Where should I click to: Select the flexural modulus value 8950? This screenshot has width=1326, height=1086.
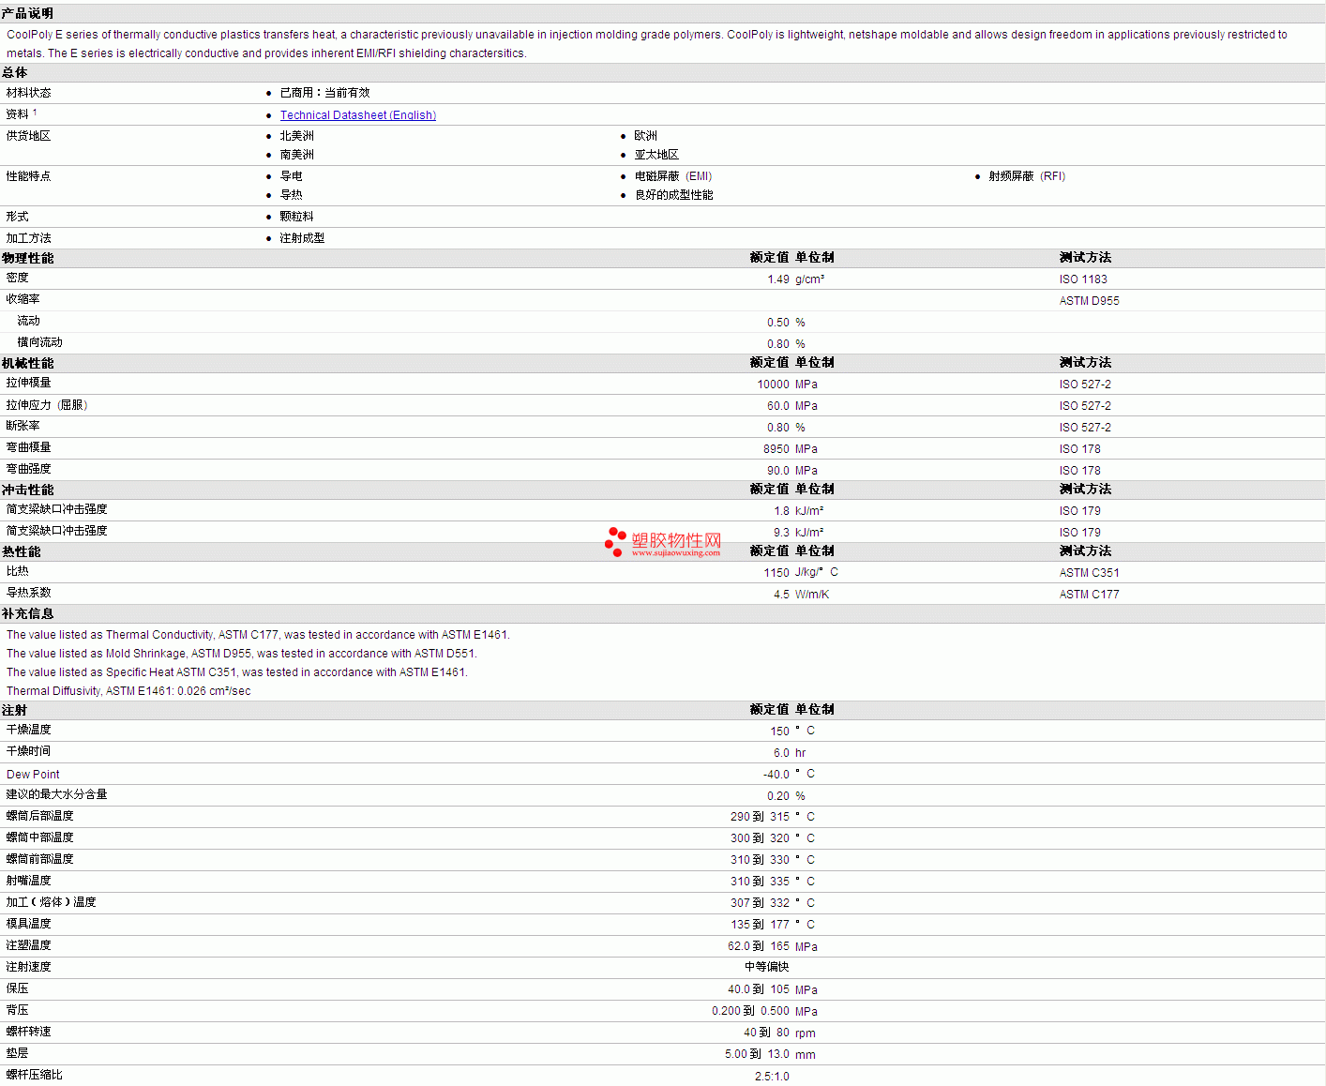[776, 449]
